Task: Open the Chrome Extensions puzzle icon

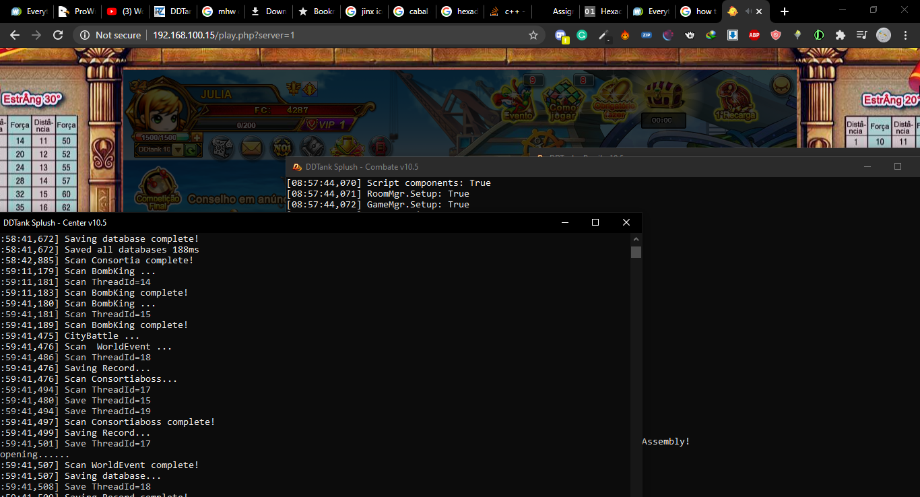Action: point(841,35)
